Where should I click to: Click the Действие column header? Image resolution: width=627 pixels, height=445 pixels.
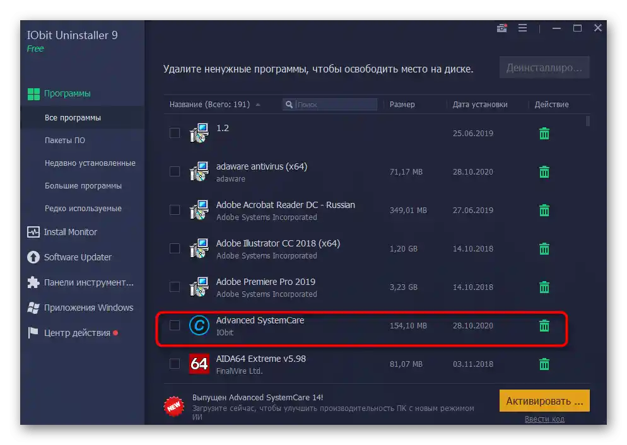(x=551, y=104)
